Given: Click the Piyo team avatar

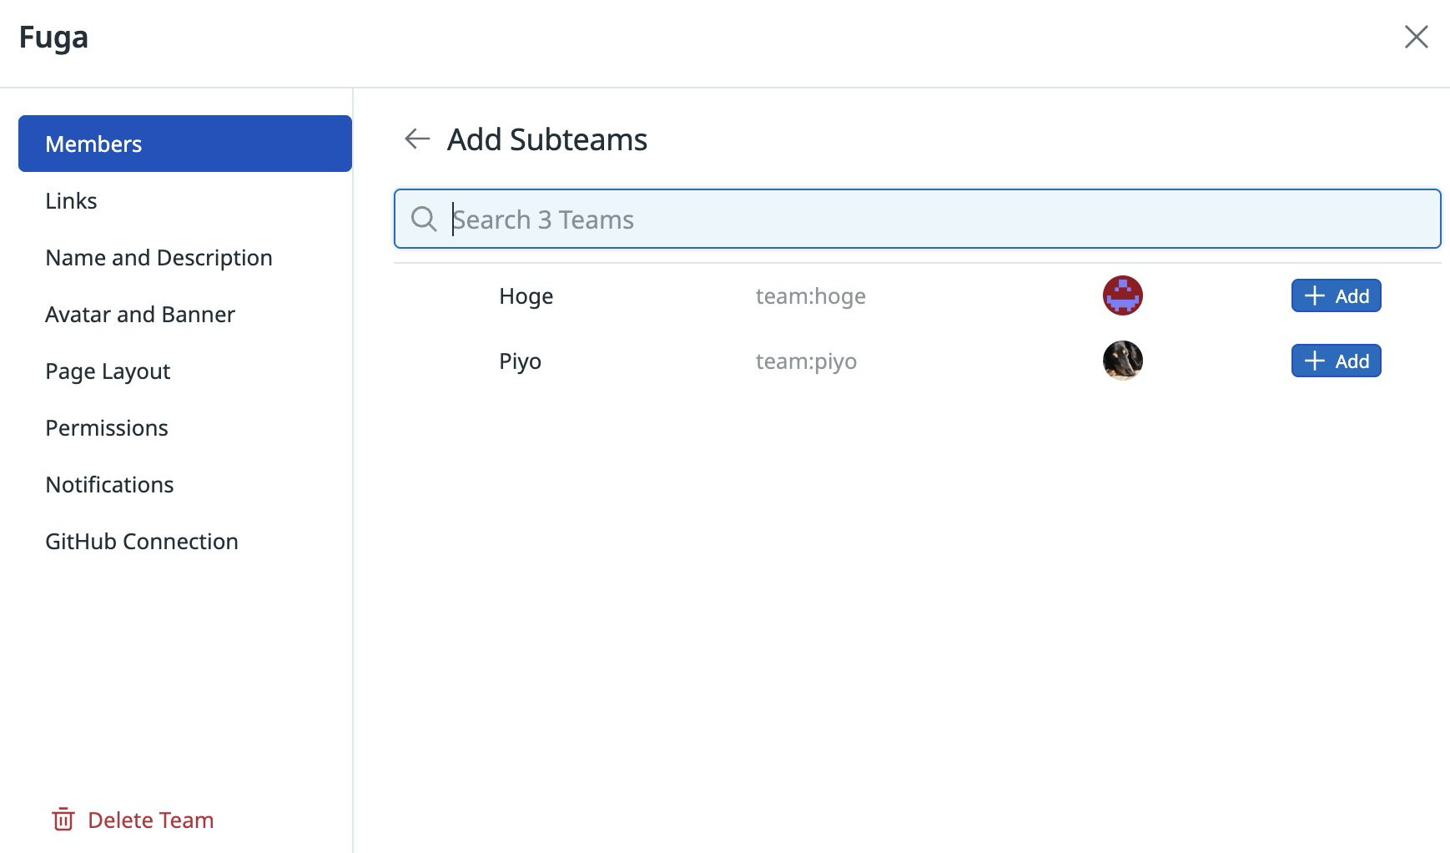Looking at the screenshot, I should point(1122,360).
